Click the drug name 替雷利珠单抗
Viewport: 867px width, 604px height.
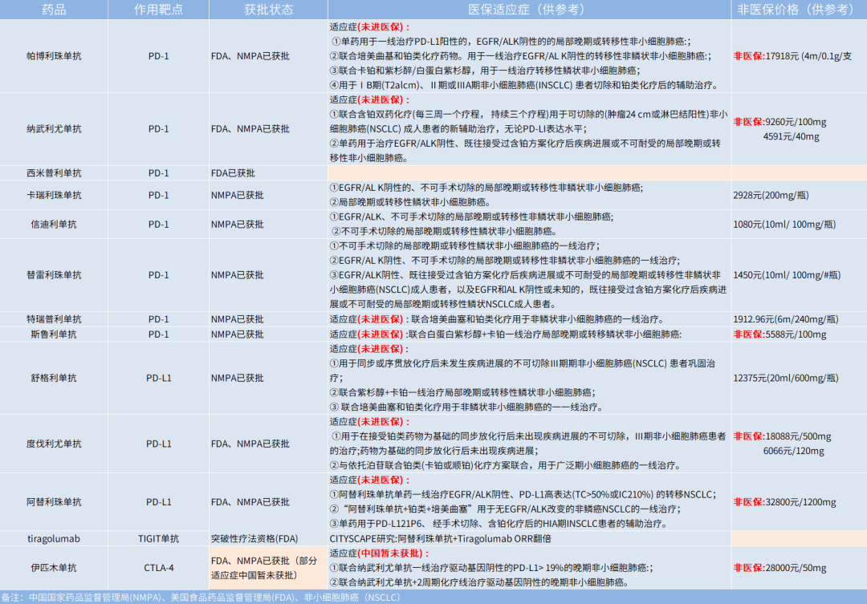click(x=54, y=275)
